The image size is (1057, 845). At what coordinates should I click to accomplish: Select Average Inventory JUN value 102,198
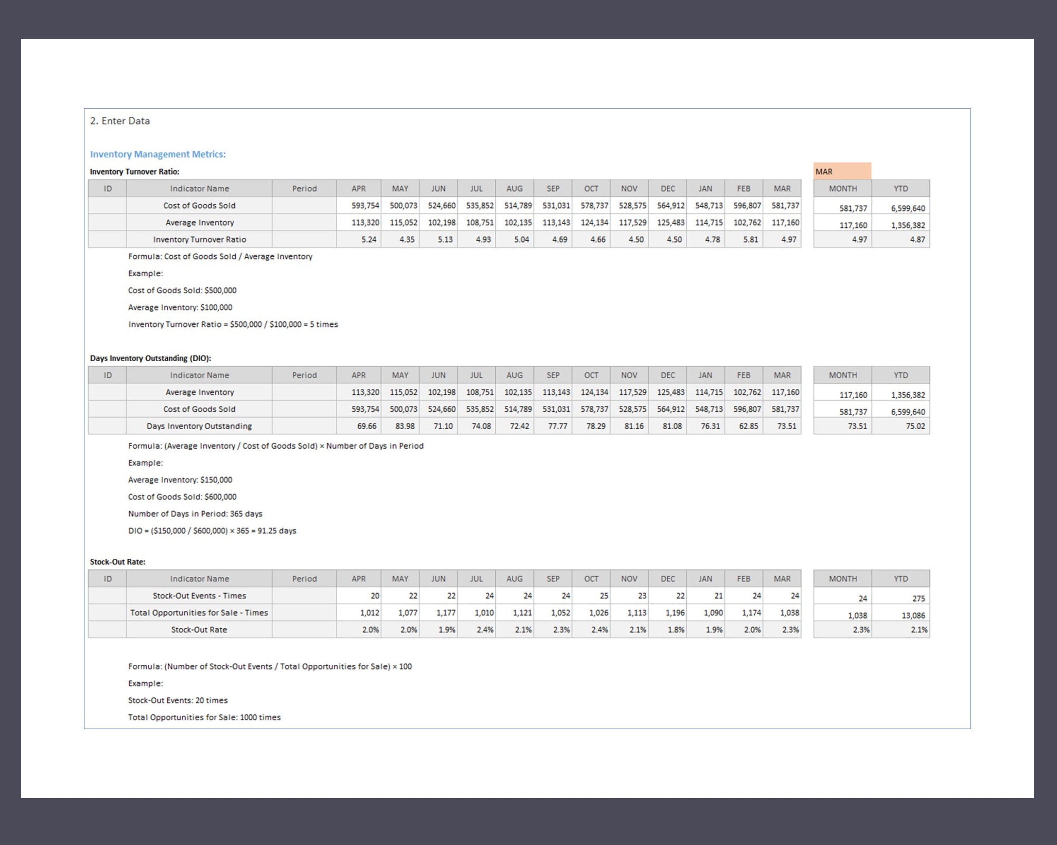coord(443,223)
